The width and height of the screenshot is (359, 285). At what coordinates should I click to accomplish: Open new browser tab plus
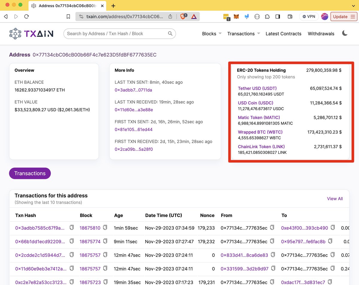point(113,6)
